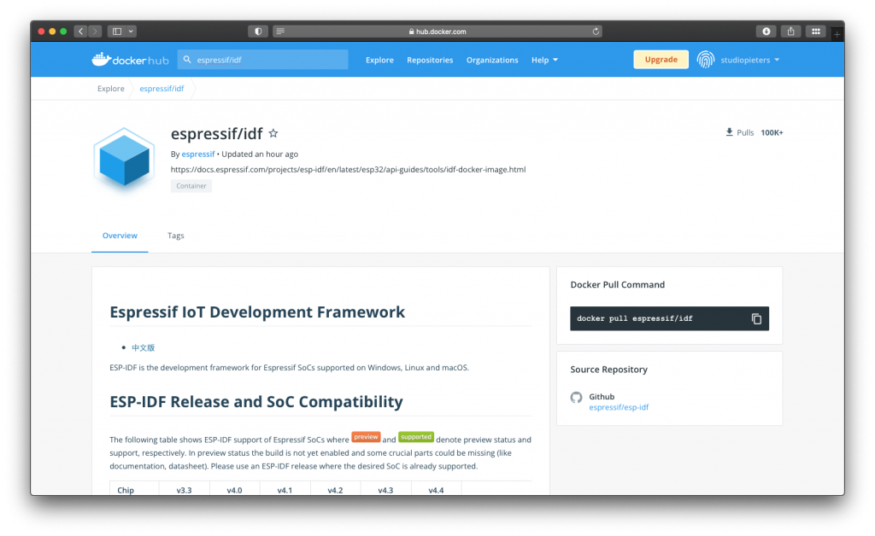Viewport: 875px width, 536px height.
Task: Click the GitHub octocat icon
Action: click(577, 397)
